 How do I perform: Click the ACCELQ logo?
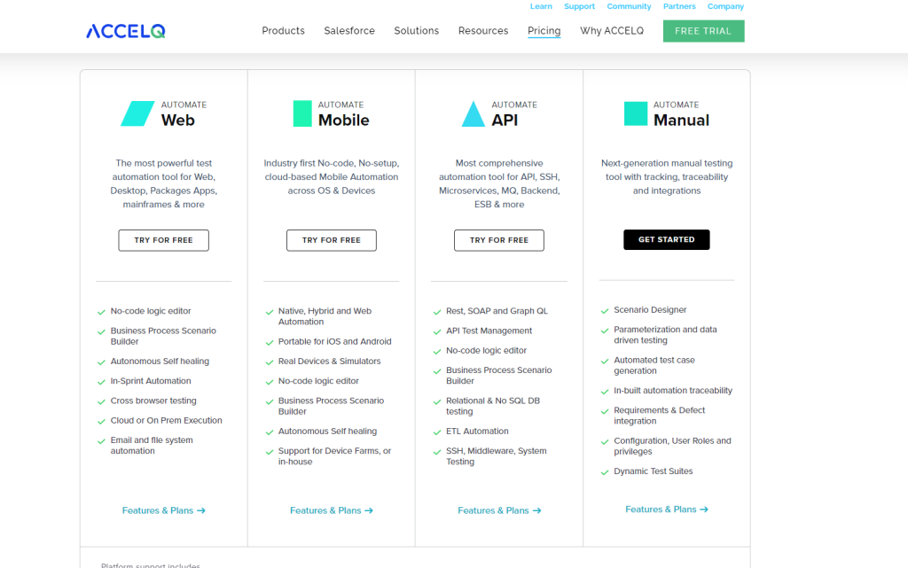[x=126, y=31]
